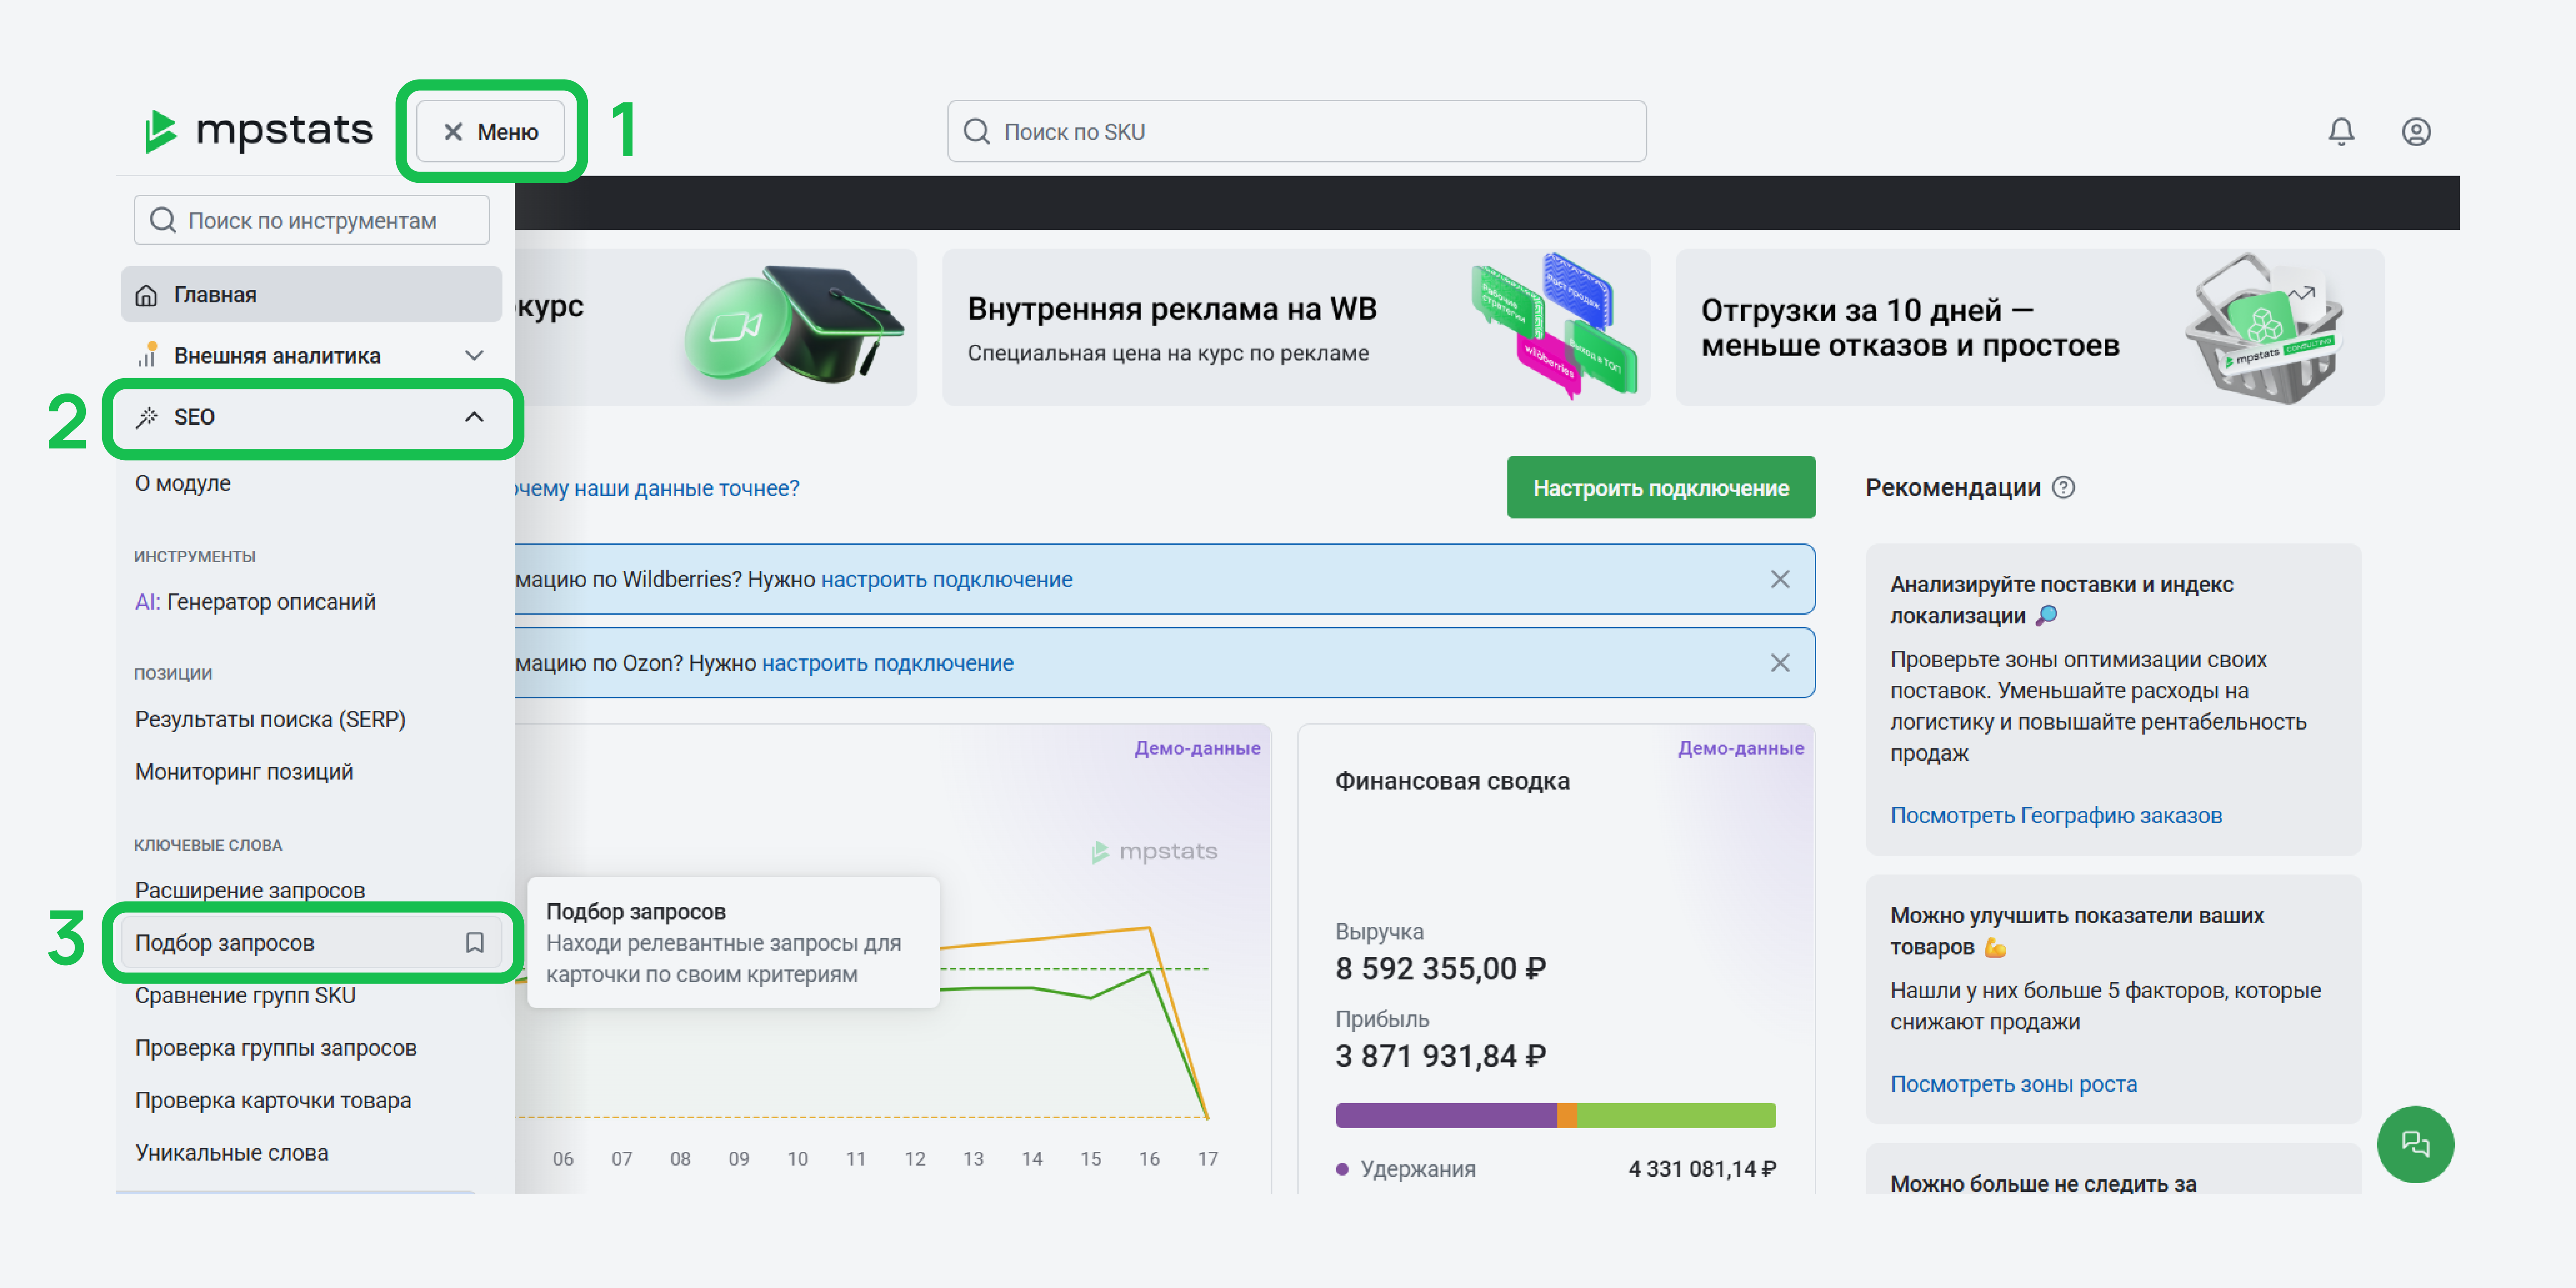Click the graduation cap course banner

pyautogui.click(x=716, y=328)
